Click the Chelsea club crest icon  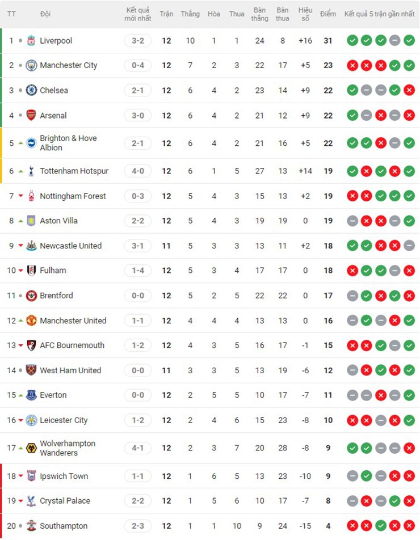(31, 90)
